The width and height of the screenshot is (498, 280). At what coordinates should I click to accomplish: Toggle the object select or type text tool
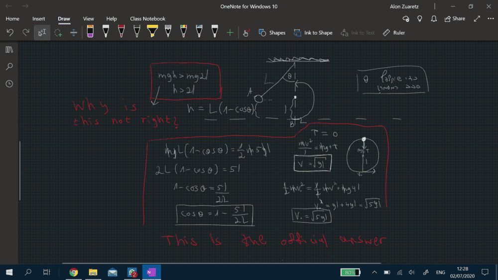tap(42, 33)
